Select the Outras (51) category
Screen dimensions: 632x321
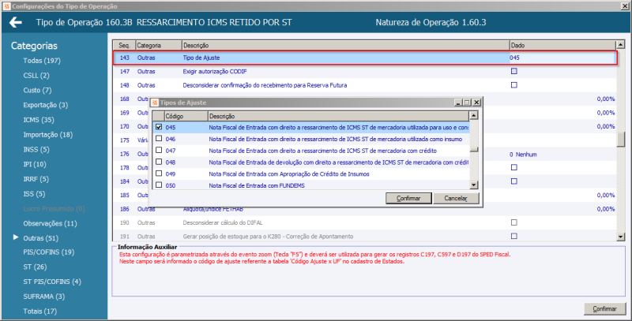click(x=41, y=238)
